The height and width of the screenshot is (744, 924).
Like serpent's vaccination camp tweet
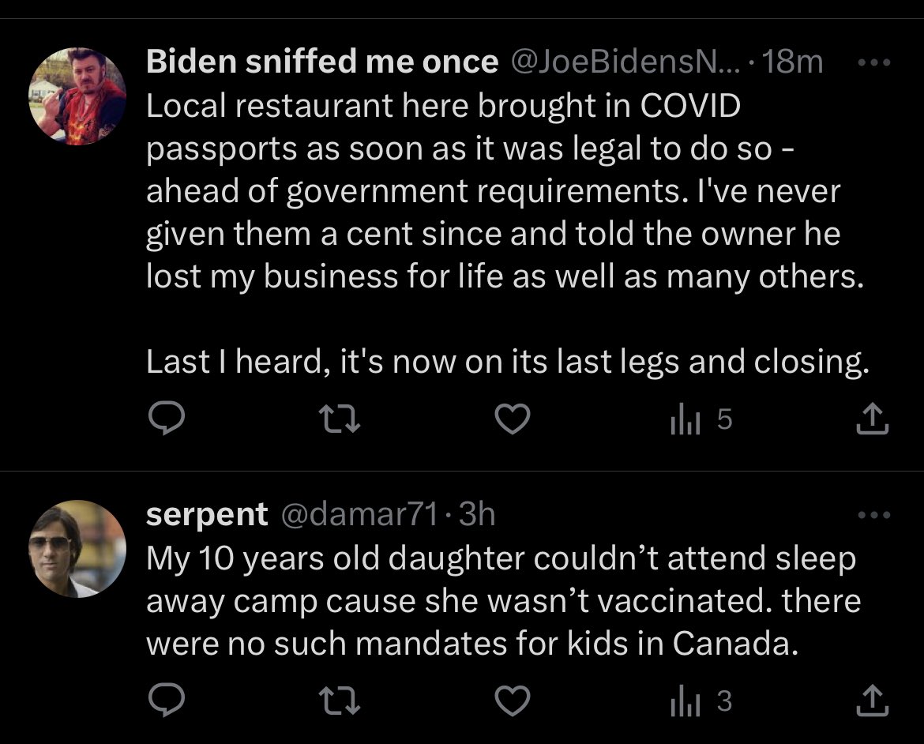pos(512,701)
